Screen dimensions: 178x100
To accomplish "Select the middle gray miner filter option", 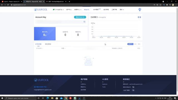I will 135,44.
